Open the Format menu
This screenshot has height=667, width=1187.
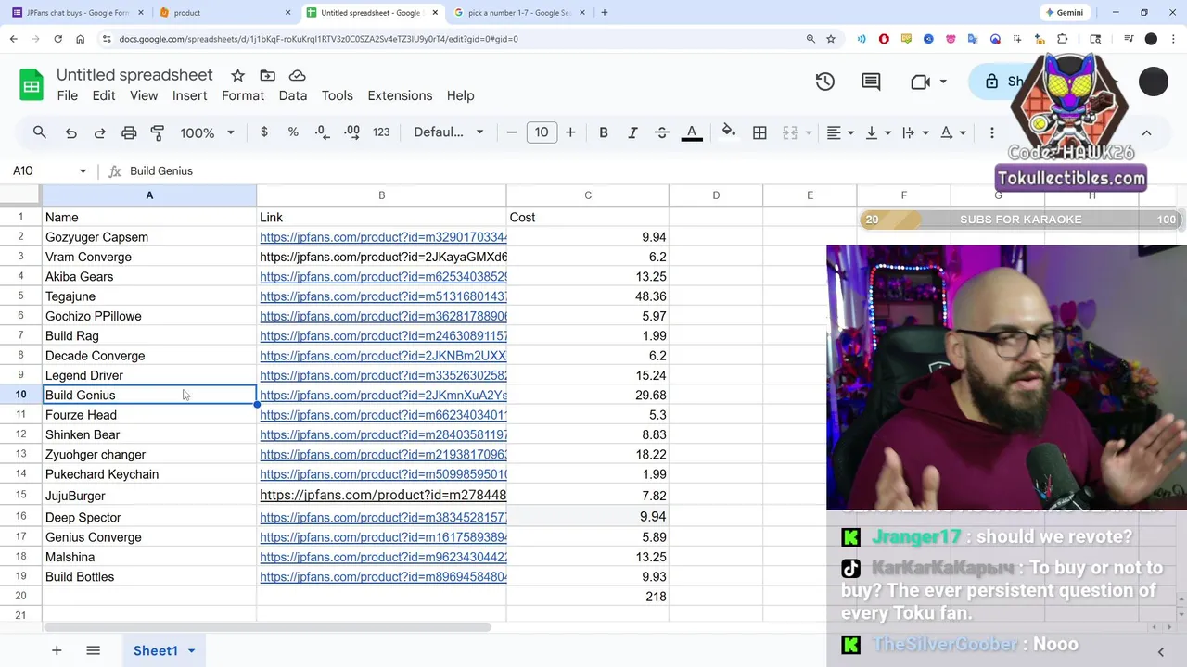(243, 95)
